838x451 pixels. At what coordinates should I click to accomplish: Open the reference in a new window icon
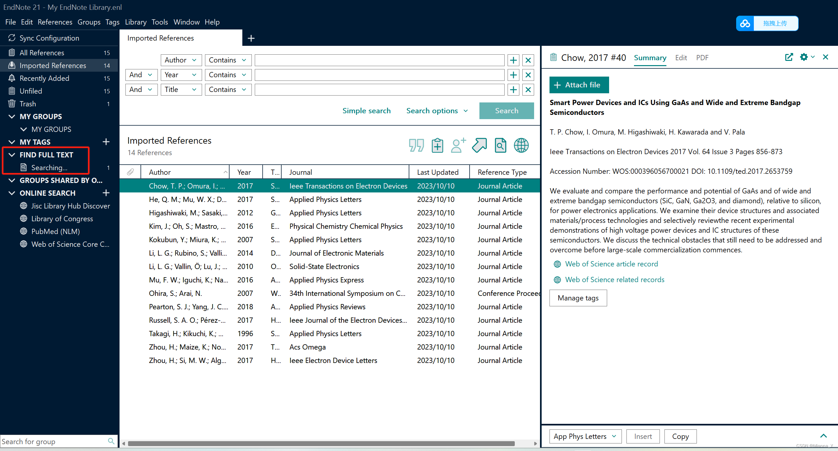click(789, 57)
